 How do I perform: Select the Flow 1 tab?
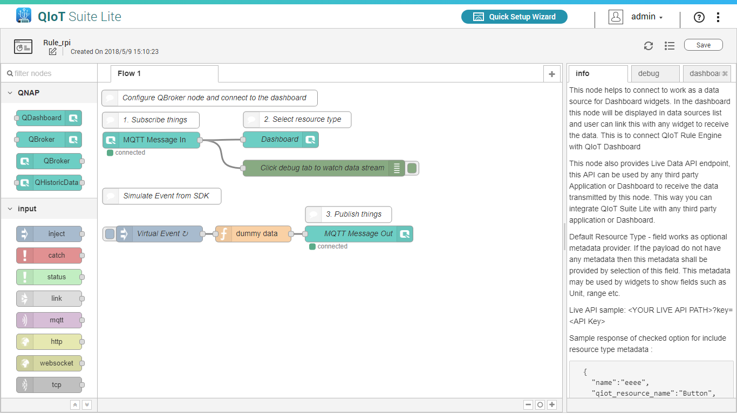pos(129,74)
